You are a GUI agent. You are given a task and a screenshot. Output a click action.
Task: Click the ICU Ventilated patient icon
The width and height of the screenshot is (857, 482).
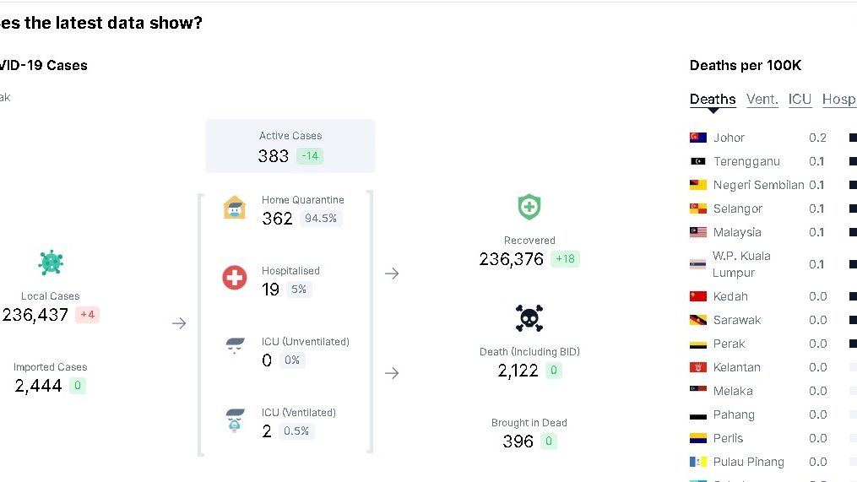tap(235, 420)
